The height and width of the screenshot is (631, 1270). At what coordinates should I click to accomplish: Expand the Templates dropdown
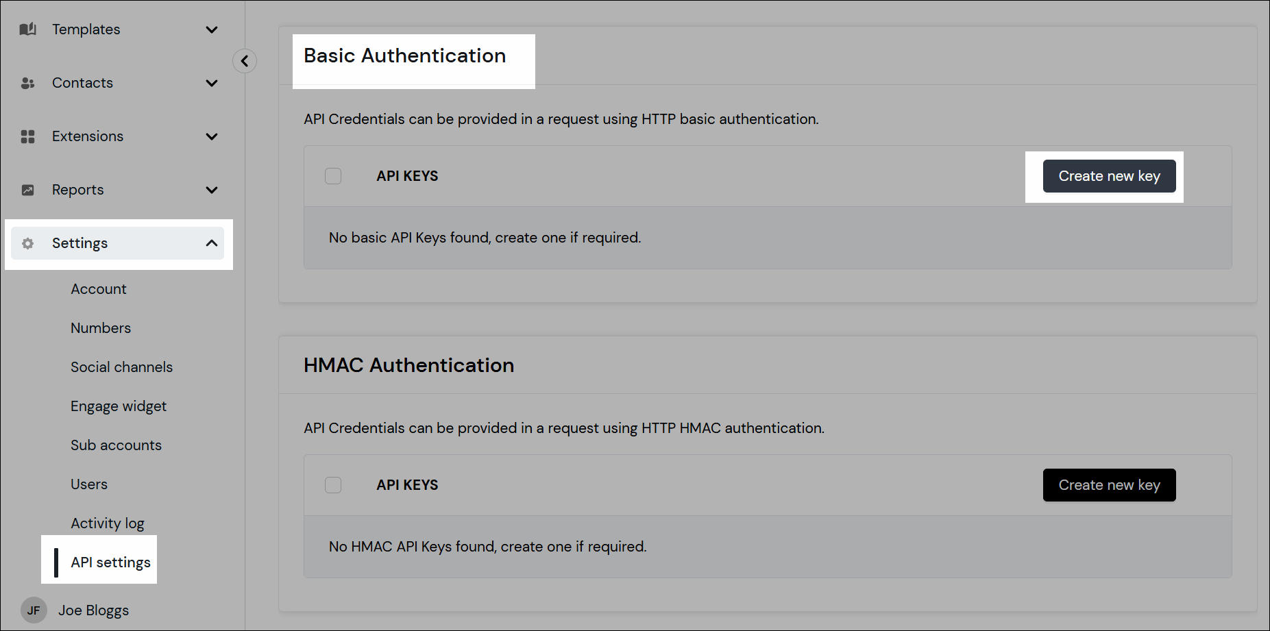[212, 29]
